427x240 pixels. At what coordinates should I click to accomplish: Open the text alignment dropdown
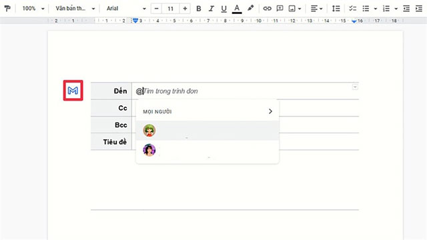(x=316, y=9)
